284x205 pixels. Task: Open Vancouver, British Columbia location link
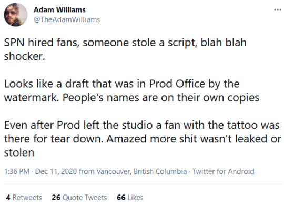(x=141, y=171)
